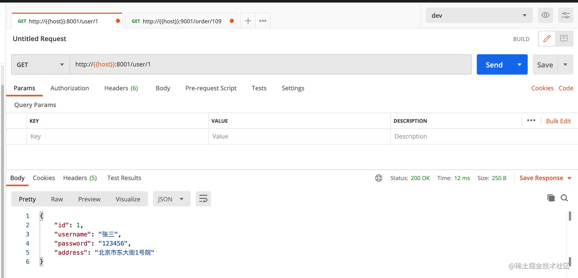Open the Cookies link

pyautogui.click(x=542, y=88)
